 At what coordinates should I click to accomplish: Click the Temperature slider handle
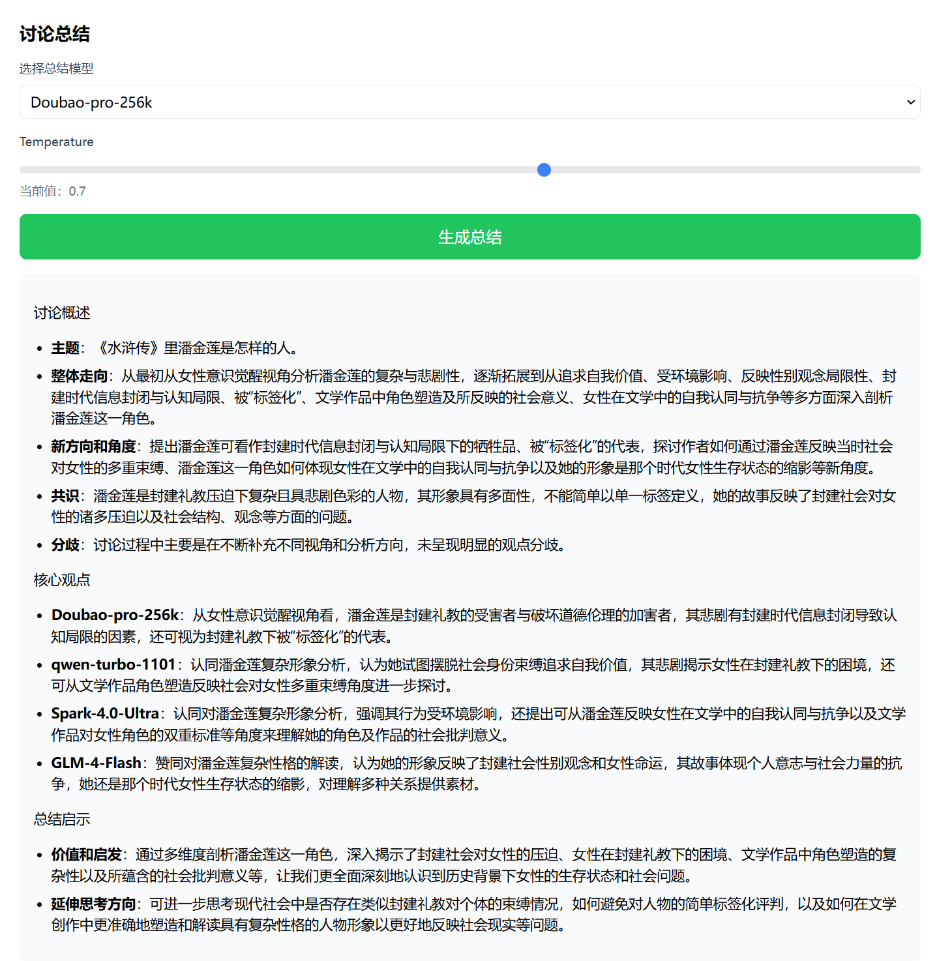pyautogui.click(x=544, y=170)
